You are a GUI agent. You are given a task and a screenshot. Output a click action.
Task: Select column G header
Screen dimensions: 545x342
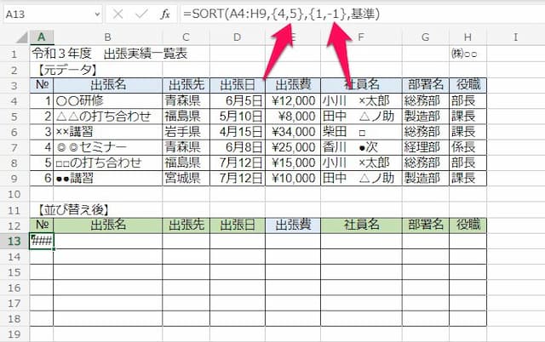point(426,37)
